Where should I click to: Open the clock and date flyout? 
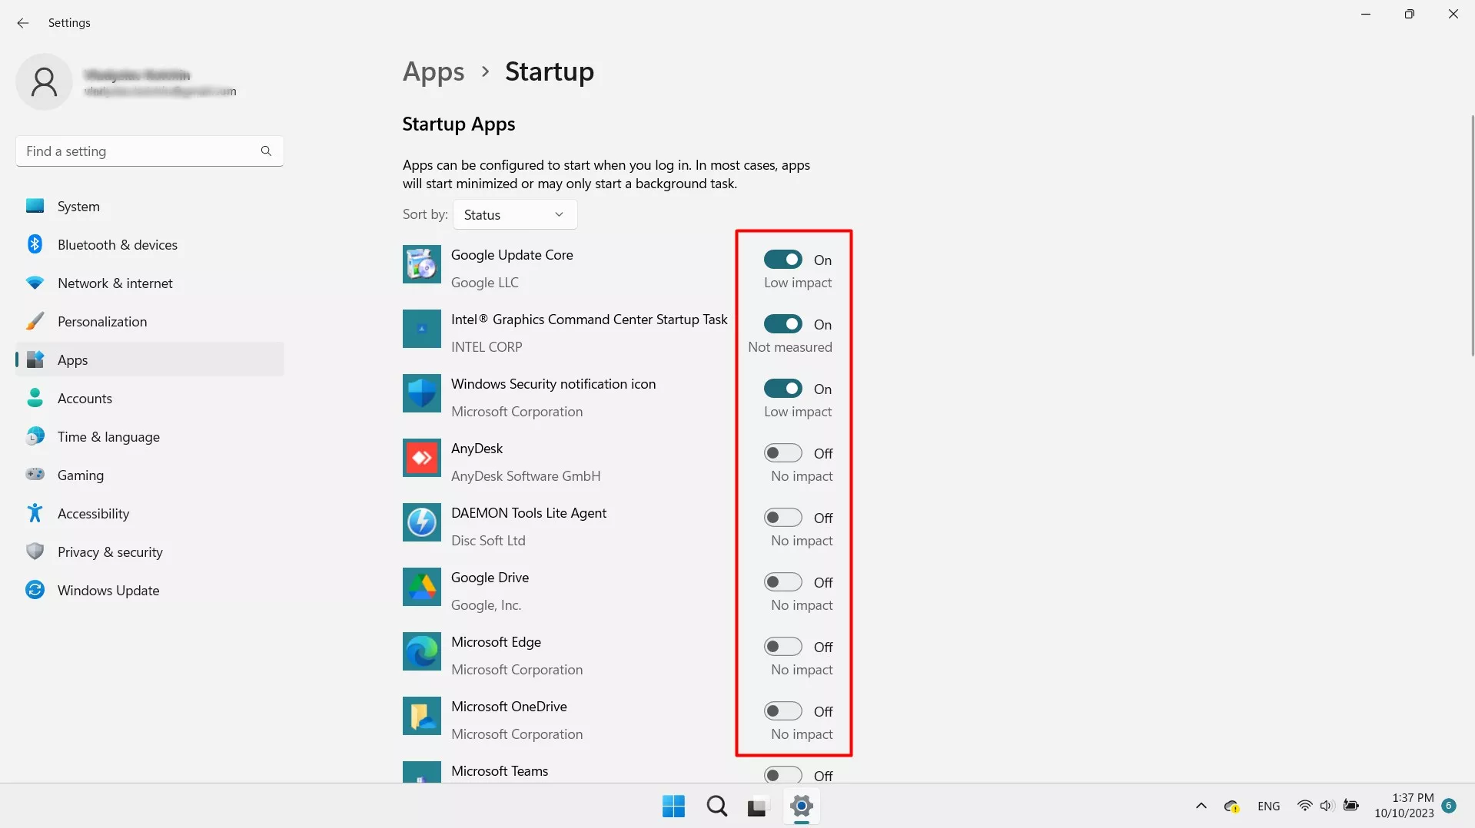pyautogui.click(x=1404, y=806)
